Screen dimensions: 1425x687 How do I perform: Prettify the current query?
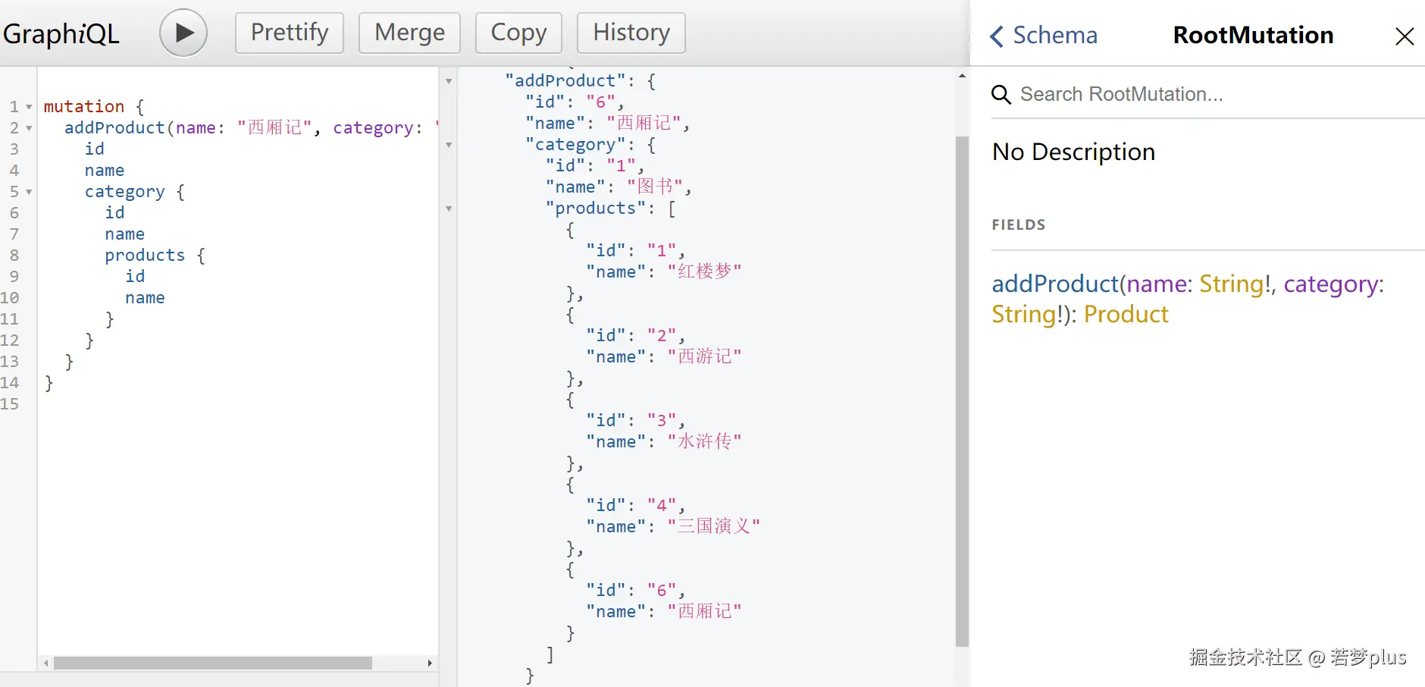click(289, 33)
